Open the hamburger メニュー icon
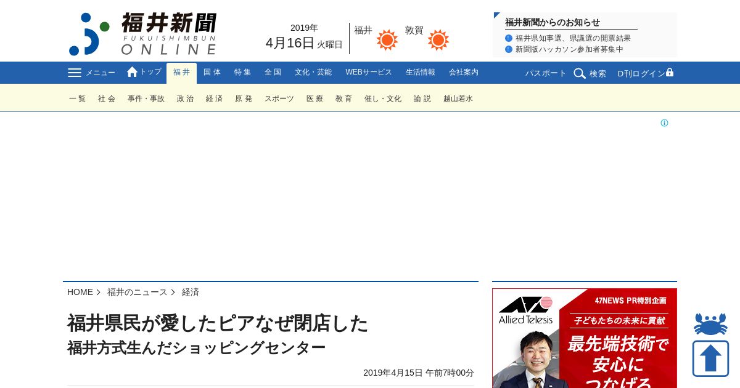The image size is (740, 388). [x=75, y=73]
